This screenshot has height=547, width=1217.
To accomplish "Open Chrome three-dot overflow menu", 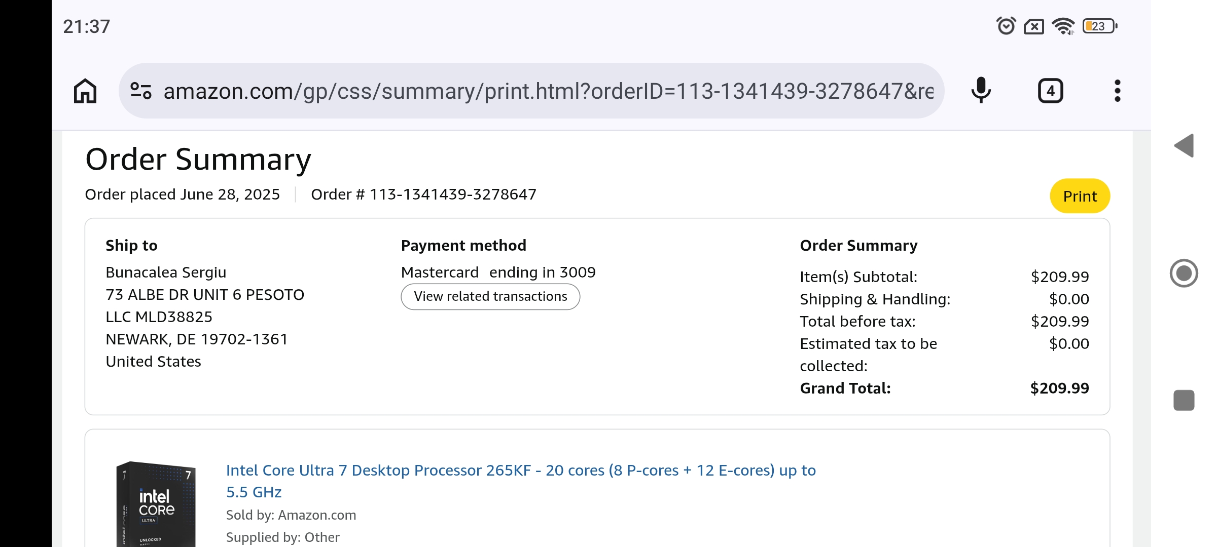I will [1117, 91].
